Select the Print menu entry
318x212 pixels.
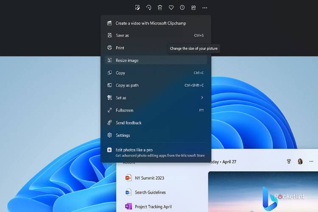pos(156,47)
